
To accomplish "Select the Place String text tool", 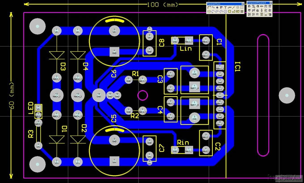I will click(x=225, y=8).
